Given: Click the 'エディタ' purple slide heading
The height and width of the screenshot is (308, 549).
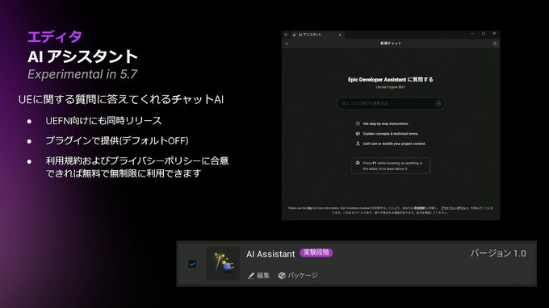Looking at the screenshot, I should 55,36.
